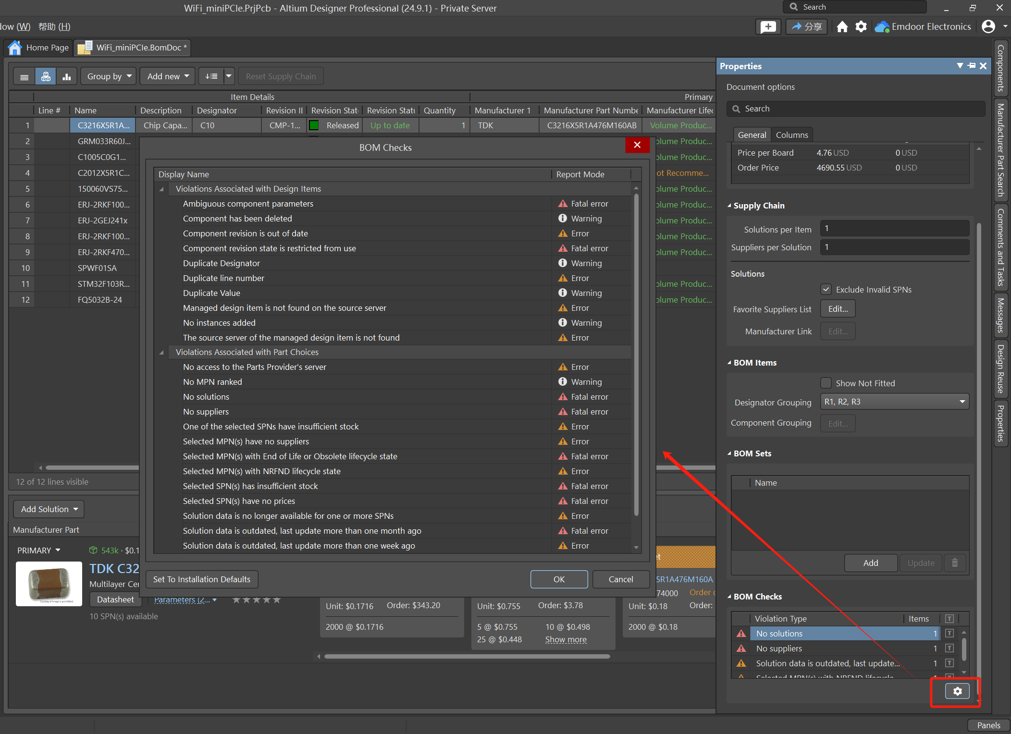Enable the Show Not Fitted checkbox
The width and height of the screenshot is (1011, 734).
[x=826, y=383]
